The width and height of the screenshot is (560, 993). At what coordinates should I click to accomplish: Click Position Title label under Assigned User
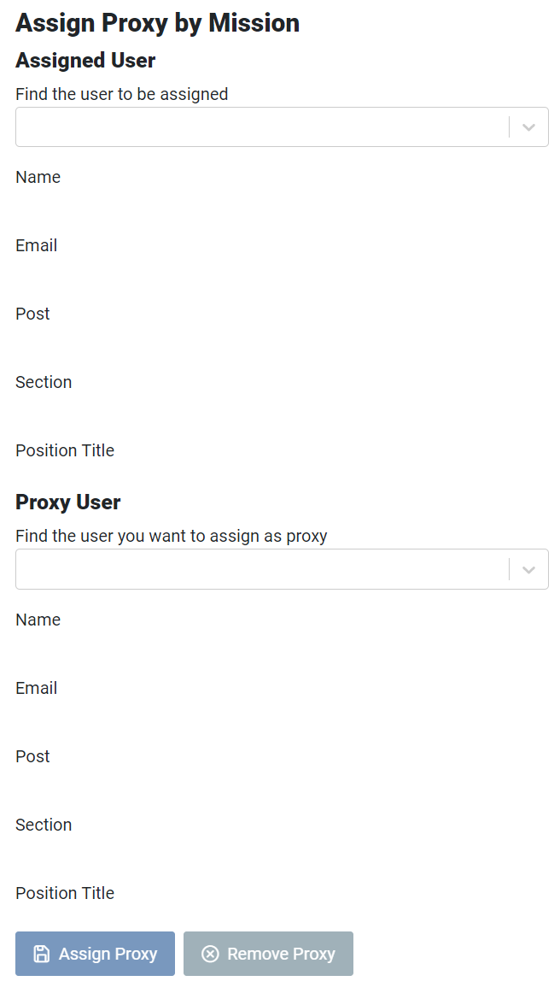tap(65, 451)
